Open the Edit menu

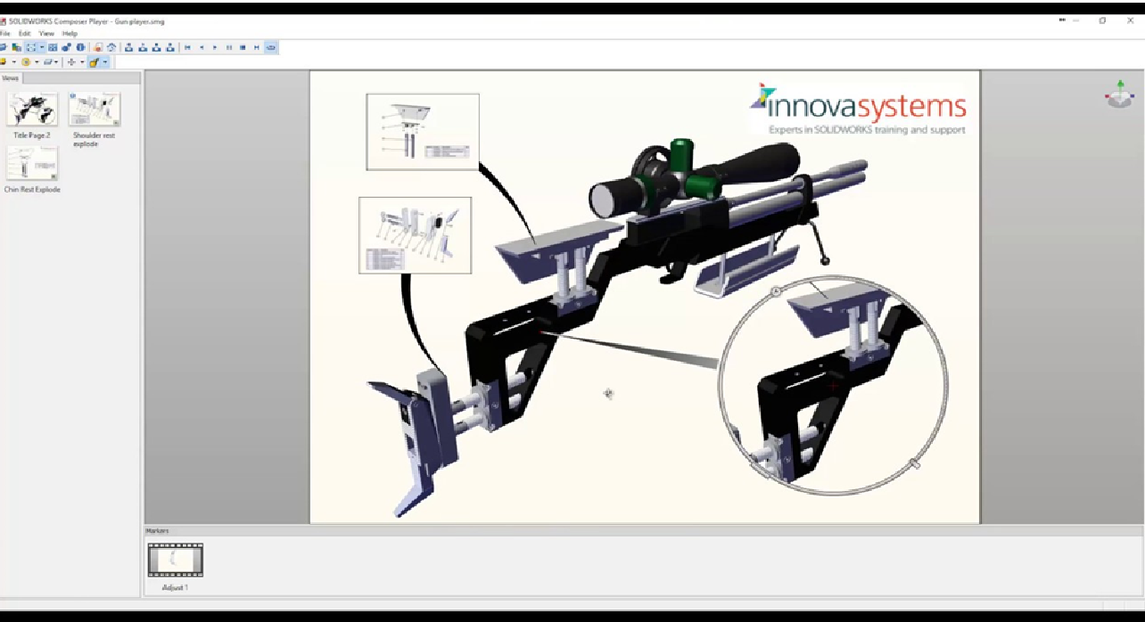coord(25,33)
